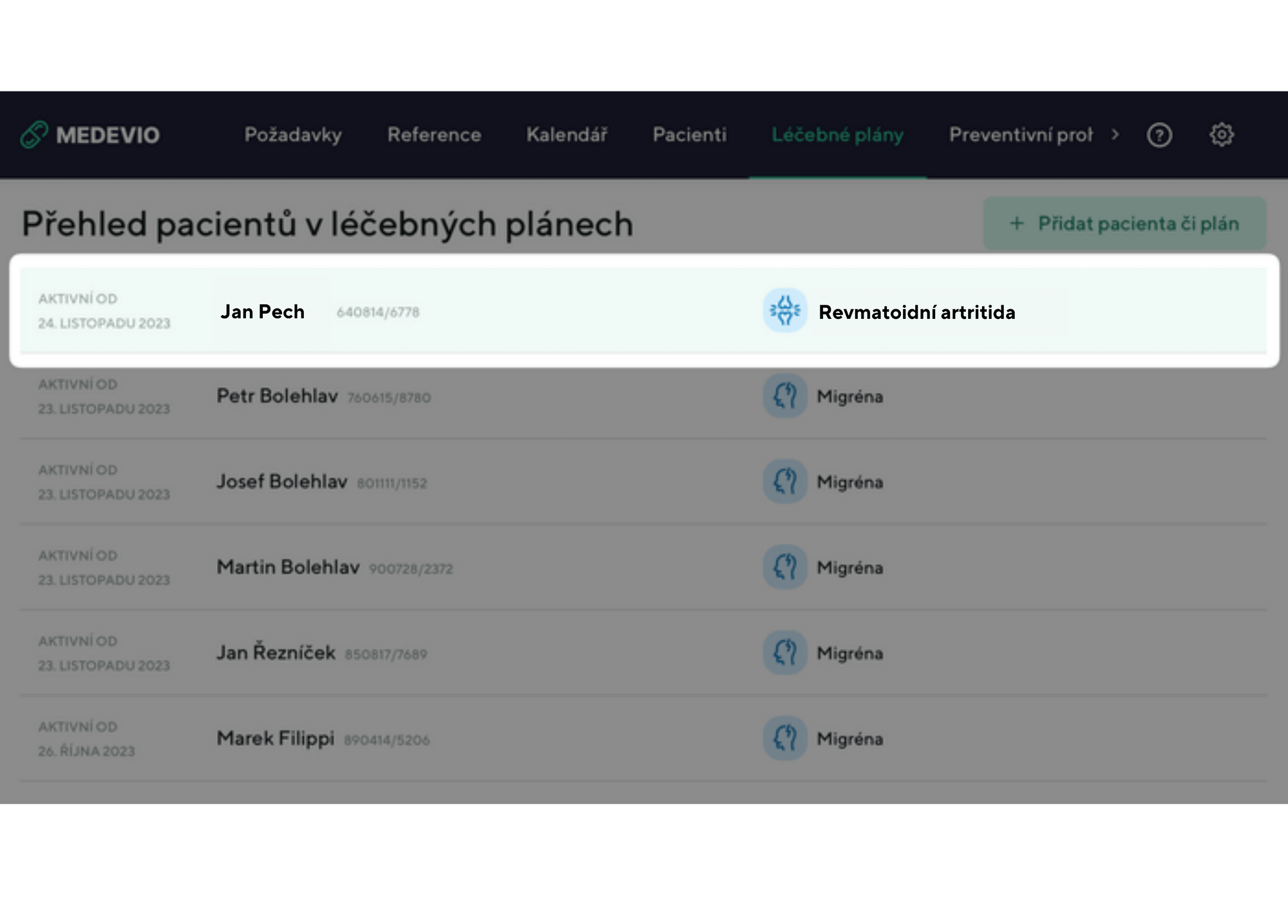
Task: Go to the Kalendář tab
Action: (567, 135)
